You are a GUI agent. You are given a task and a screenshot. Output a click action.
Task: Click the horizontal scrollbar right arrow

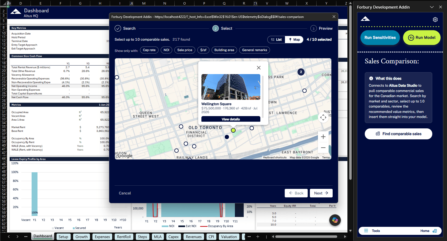(345, 237)
